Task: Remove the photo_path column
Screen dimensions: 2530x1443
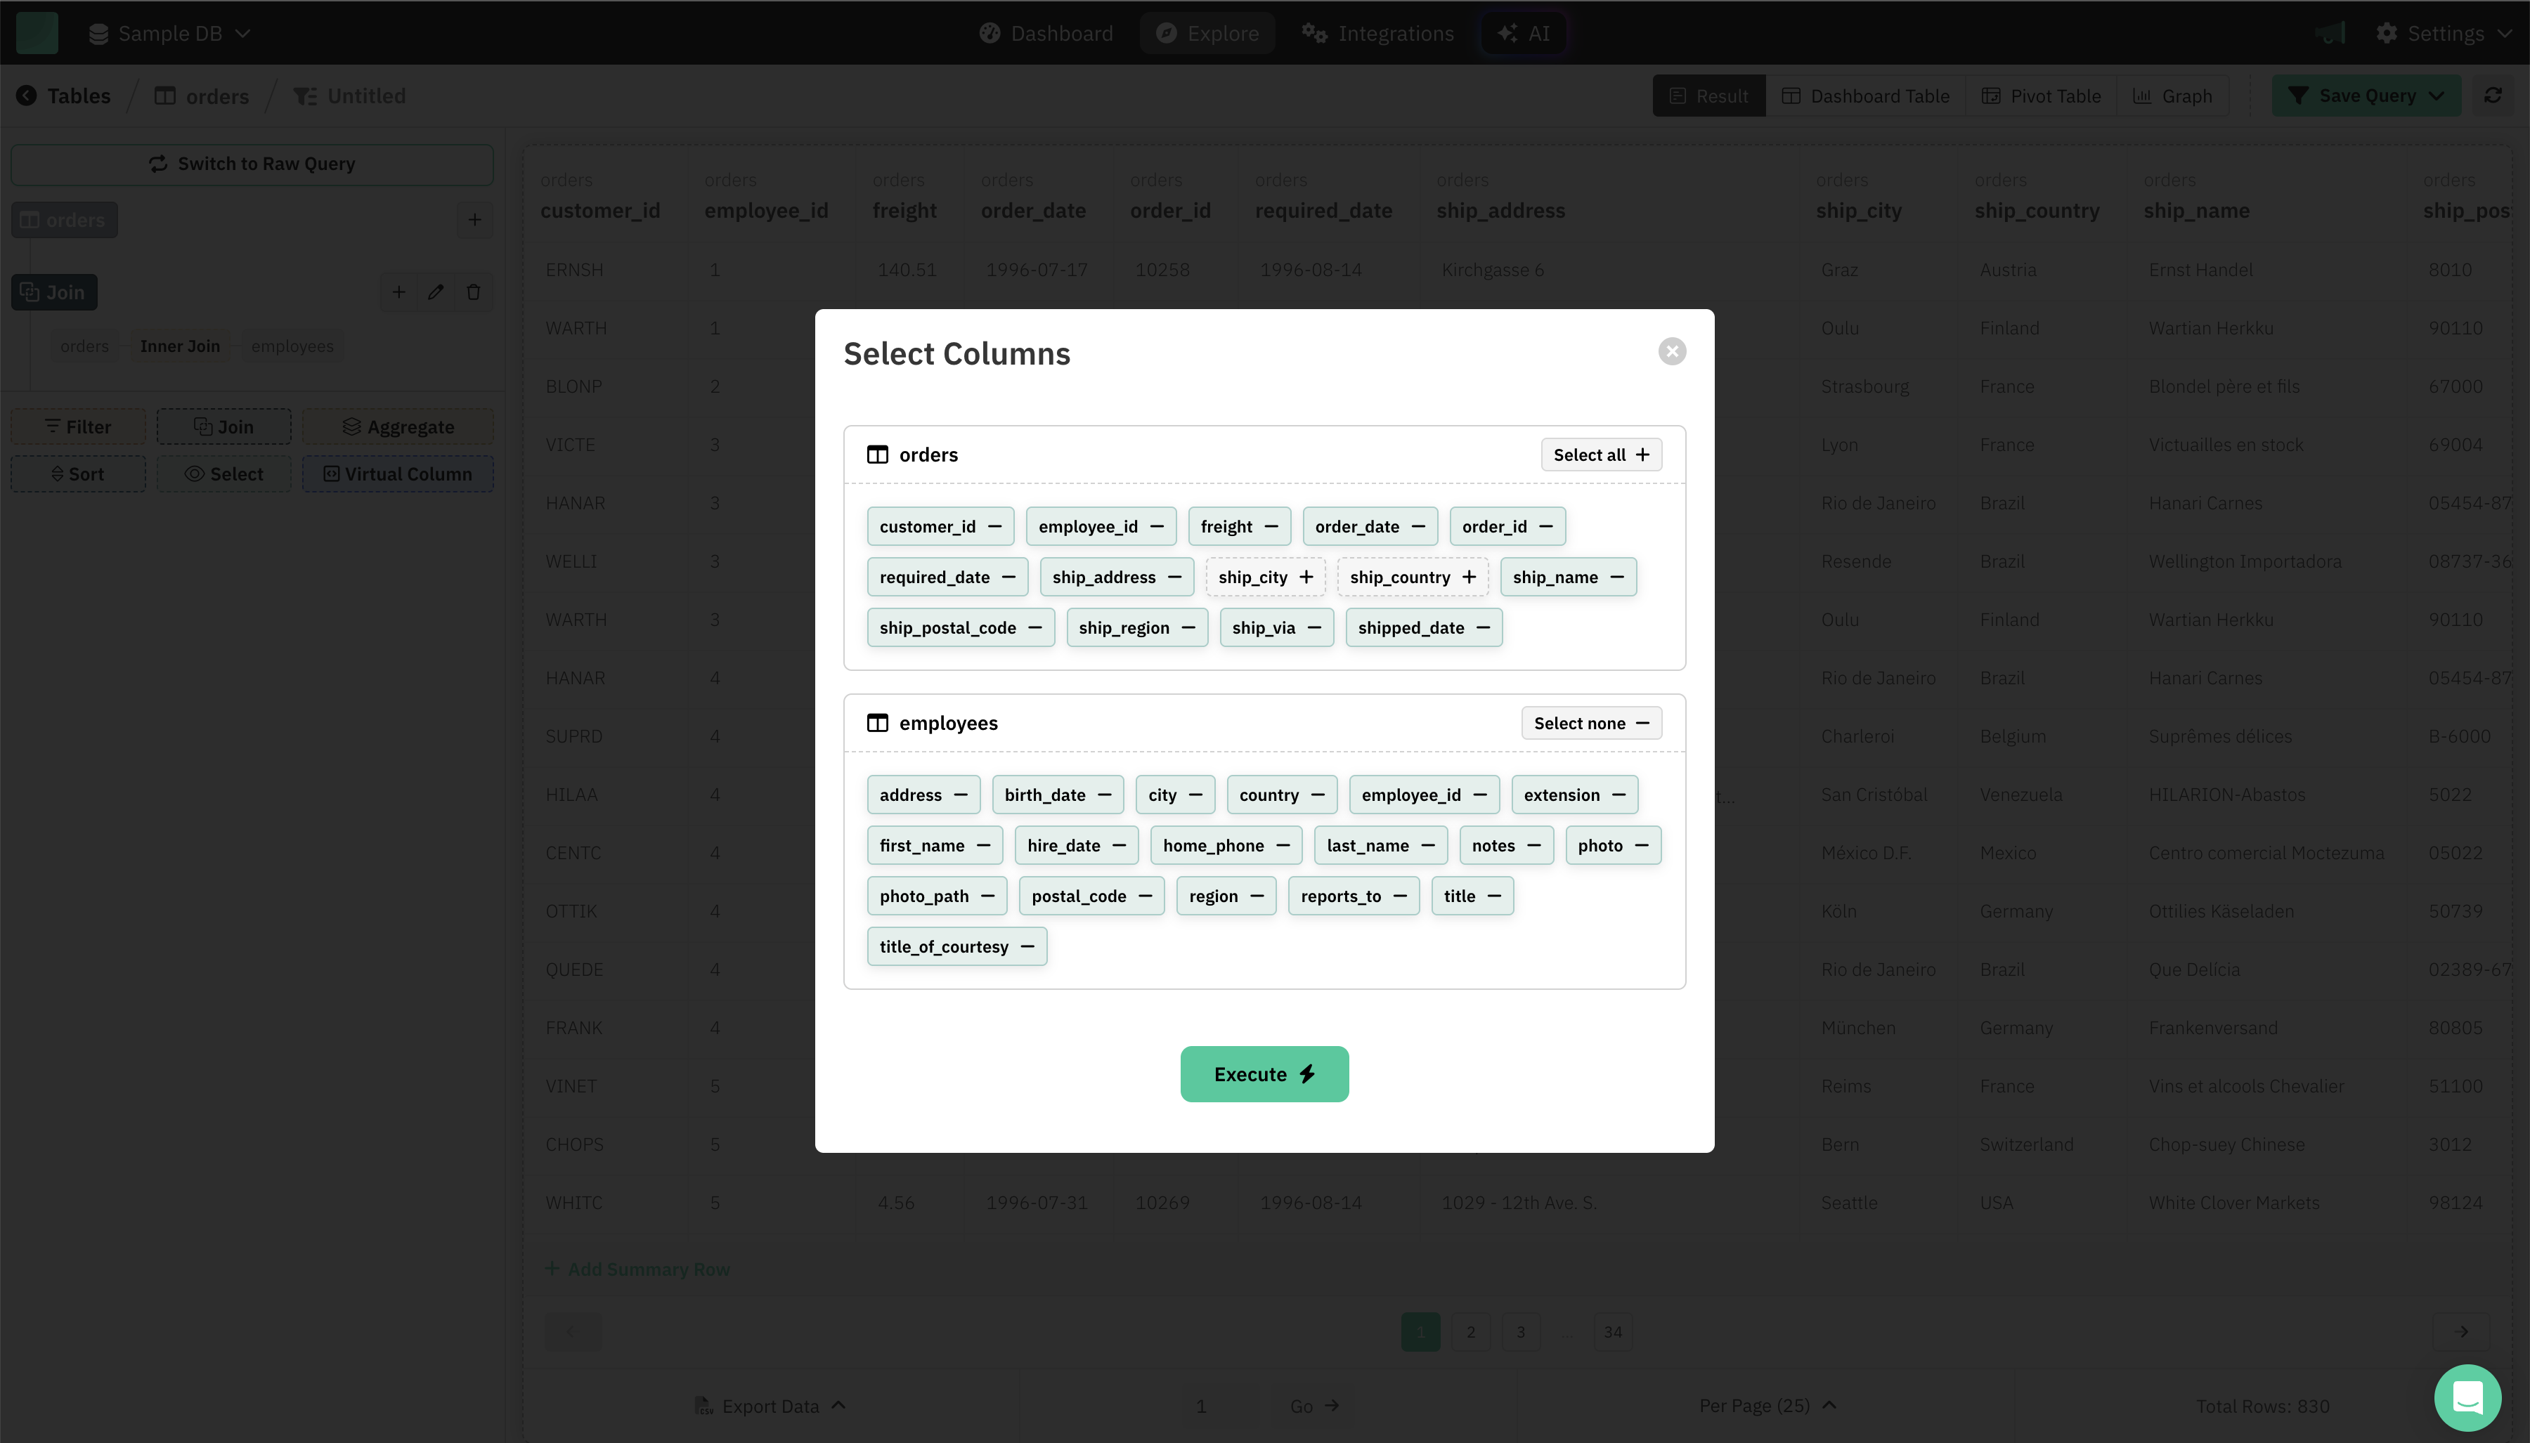Action: pos(936,896)
